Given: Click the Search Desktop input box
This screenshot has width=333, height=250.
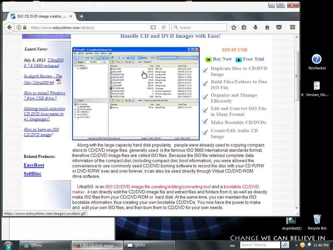Looking at the screenshot, I should [x=260, y=245].
